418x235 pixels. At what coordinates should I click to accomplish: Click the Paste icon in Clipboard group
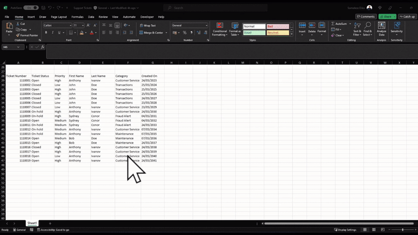[x=9, y=26]
